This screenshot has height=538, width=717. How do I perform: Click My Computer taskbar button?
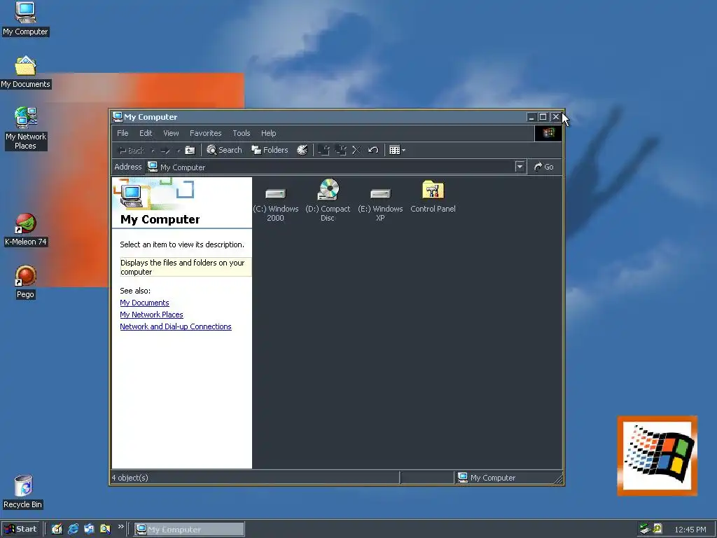point(189,530)
